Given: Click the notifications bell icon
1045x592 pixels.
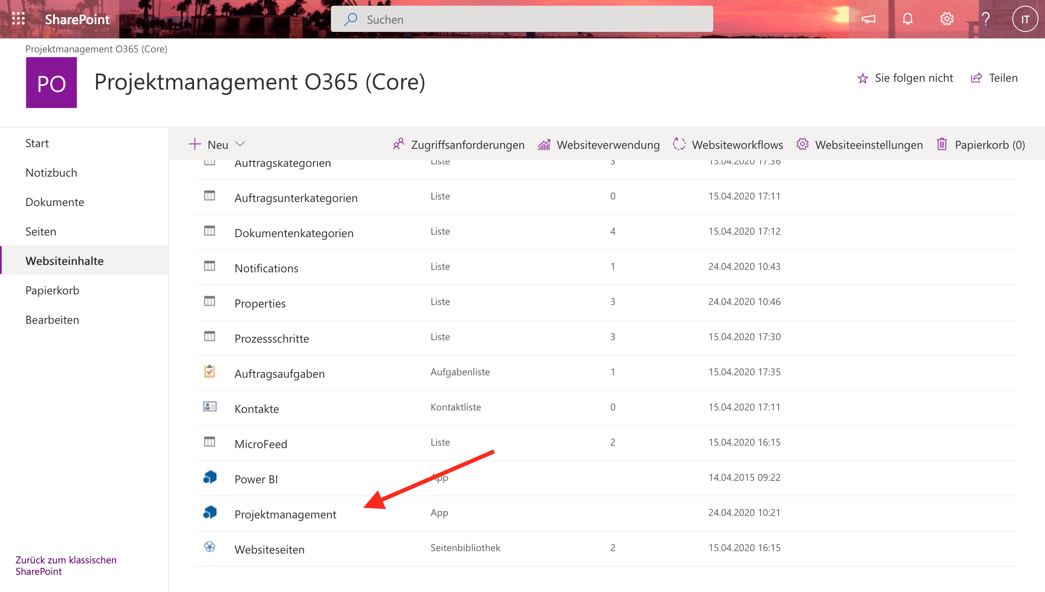Looking at the screenshot, I should 907,19.
